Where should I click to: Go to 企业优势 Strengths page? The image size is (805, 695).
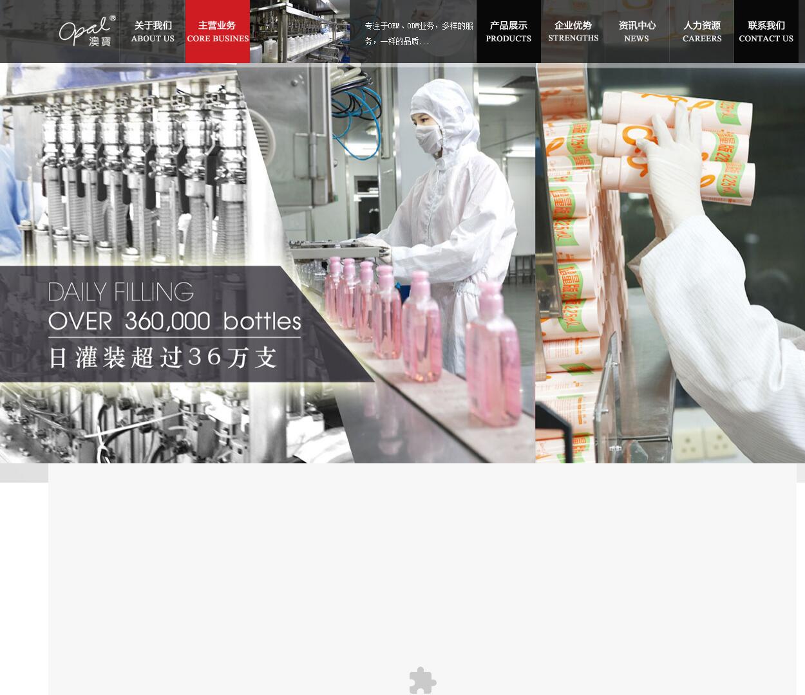tap(573, 32)
